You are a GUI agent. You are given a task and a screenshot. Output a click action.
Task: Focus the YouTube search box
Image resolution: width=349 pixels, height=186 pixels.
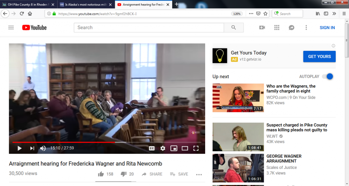coord(149,28)
